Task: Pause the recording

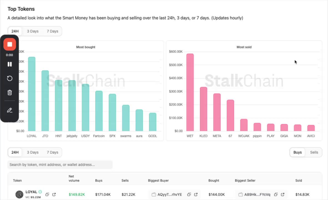Action: coord(10,64)
